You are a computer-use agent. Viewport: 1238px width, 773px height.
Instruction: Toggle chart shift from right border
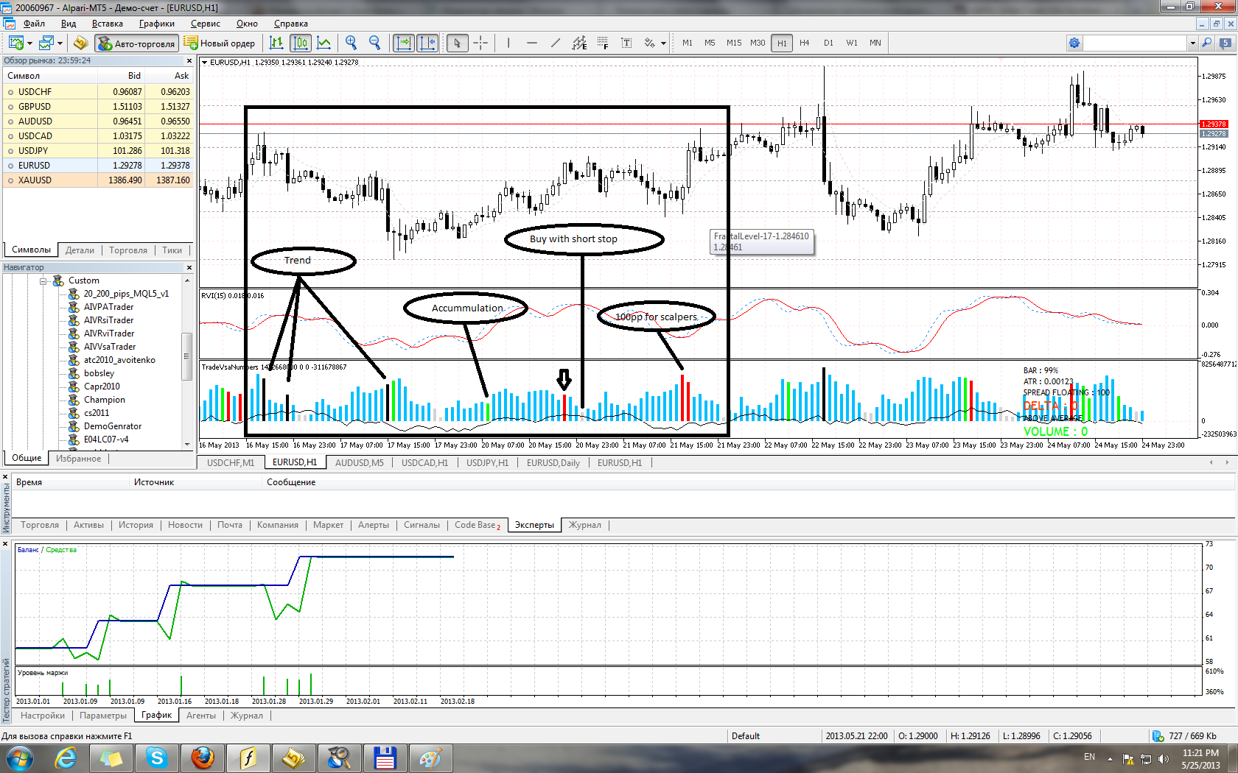427,43
